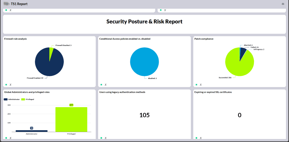Click the 'Firewall Disabled: 3' label

pyautogui.click(x=64, y=45)
